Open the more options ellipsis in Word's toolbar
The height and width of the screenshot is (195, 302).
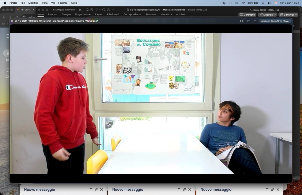click(x=113, y=10)
